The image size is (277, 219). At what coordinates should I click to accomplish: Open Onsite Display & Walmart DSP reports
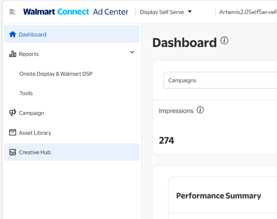(x=56, y=74)
